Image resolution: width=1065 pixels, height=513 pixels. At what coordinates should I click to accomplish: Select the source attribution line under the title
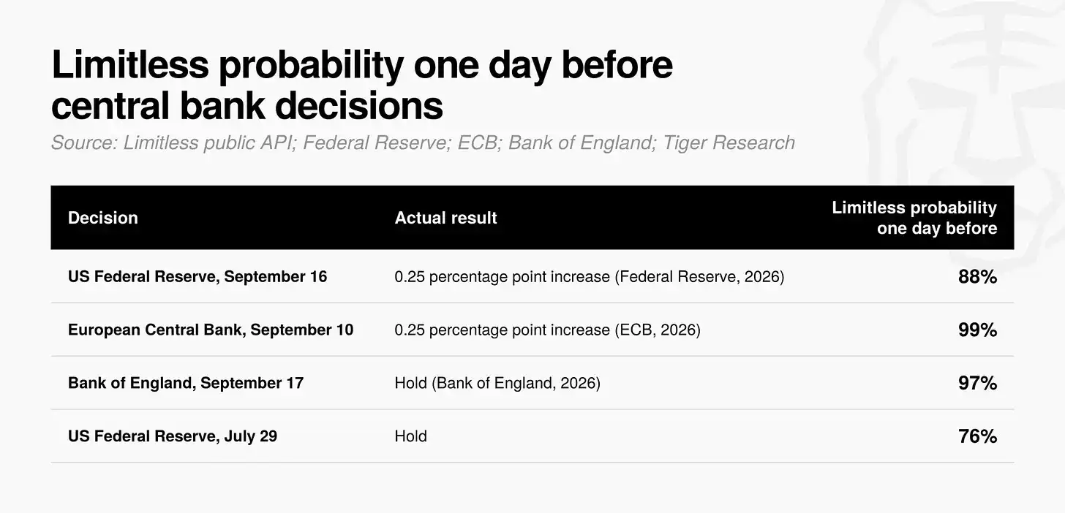pos(423,142)
